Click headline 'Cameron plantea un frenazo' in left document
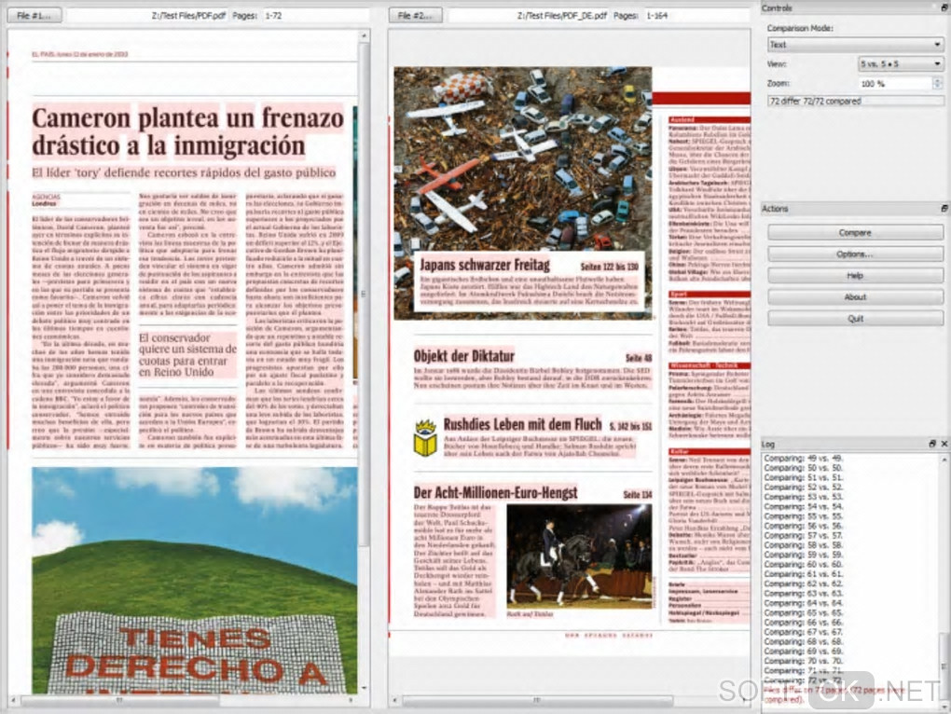 188,117
